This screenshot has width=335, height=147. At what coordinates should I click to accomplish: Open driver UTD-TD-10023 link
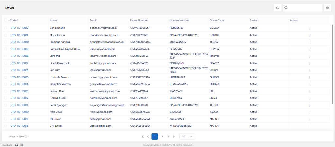click(19, 91)
